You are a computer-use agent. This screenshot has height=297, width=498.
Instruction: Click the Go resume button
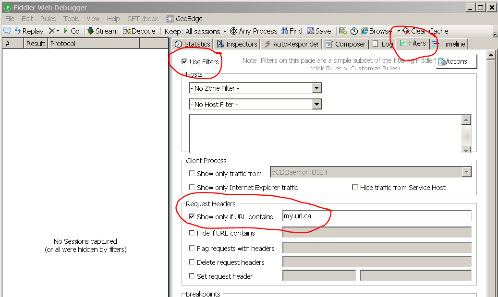pyautogui.click(x=72, y=31)
